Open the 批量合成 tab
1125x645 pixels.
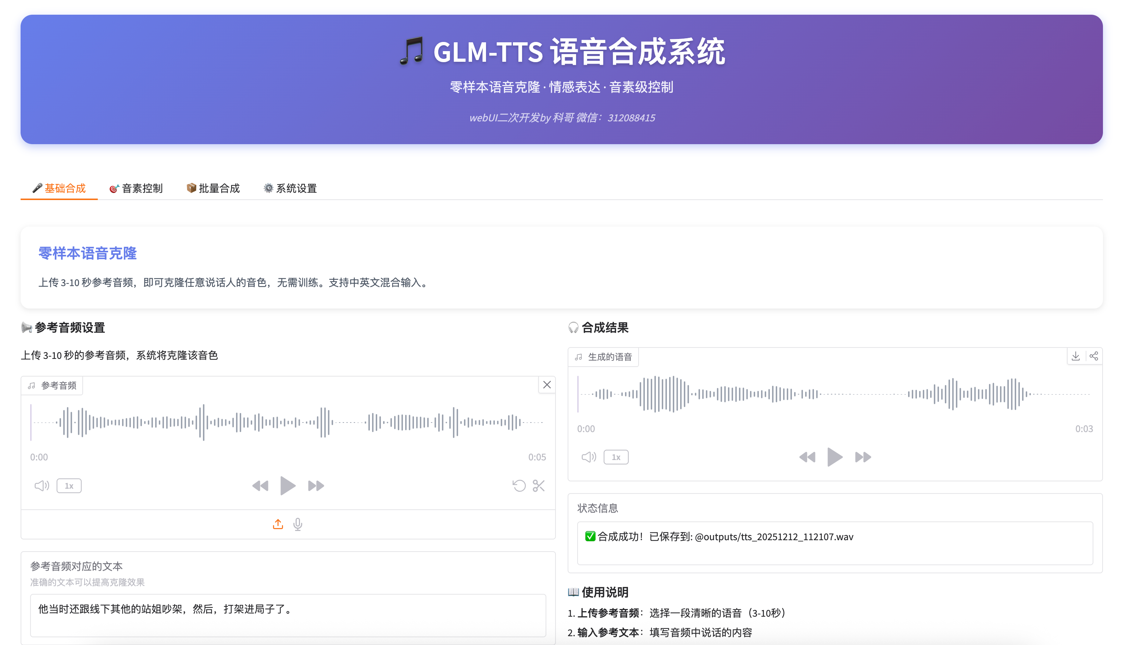pos(213,188)
